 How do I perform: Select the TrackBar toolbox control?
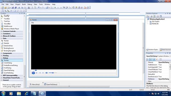point(7,19)
